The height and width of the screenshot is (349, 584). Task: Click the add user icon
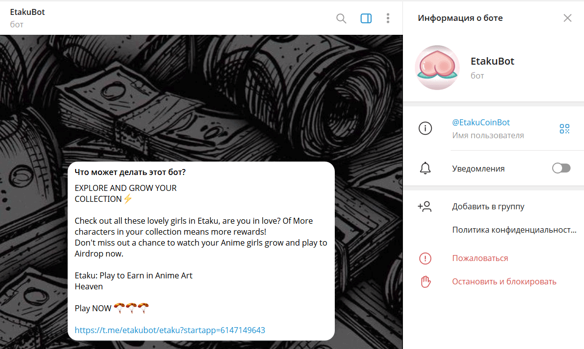coord(425,206)
